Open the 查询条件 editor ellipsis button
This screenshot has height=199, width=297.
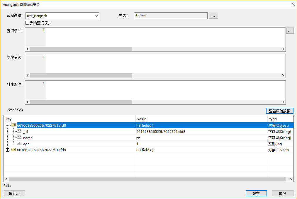tap(290, 31)
